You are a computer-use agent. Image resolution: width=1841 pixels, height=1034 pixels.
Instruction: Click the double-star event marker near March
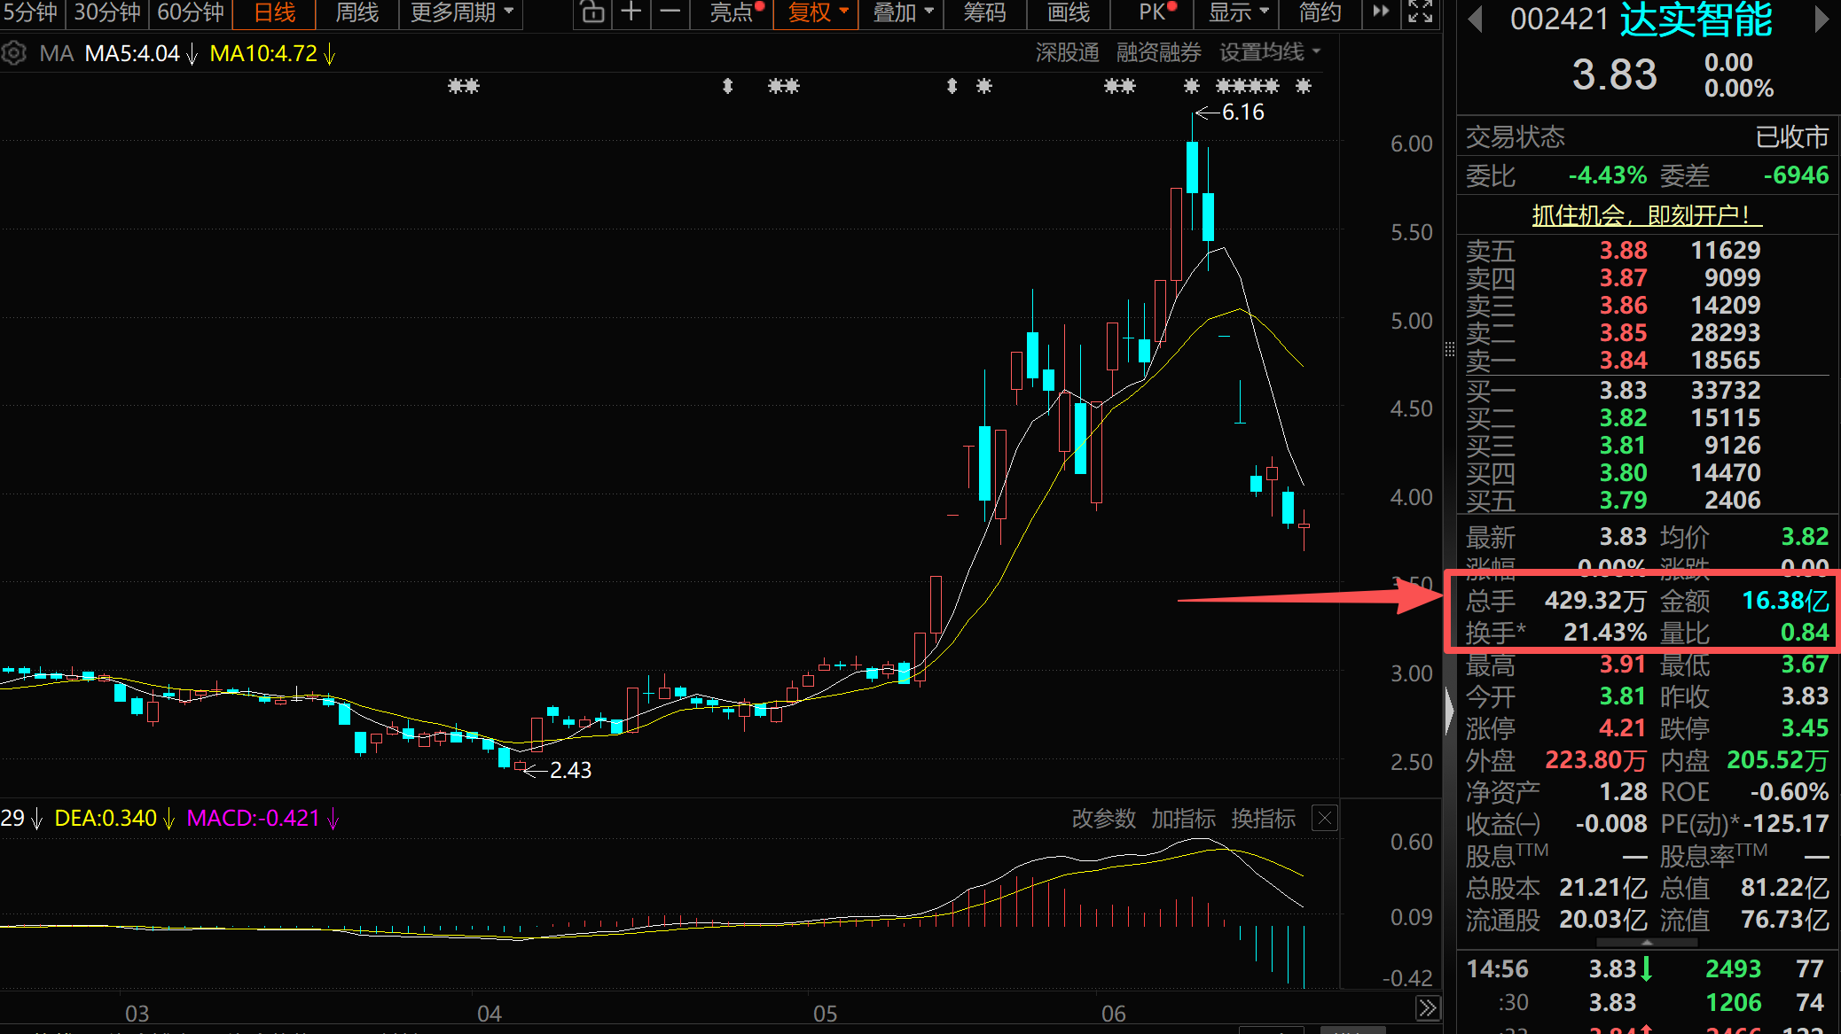click(463, 86)
